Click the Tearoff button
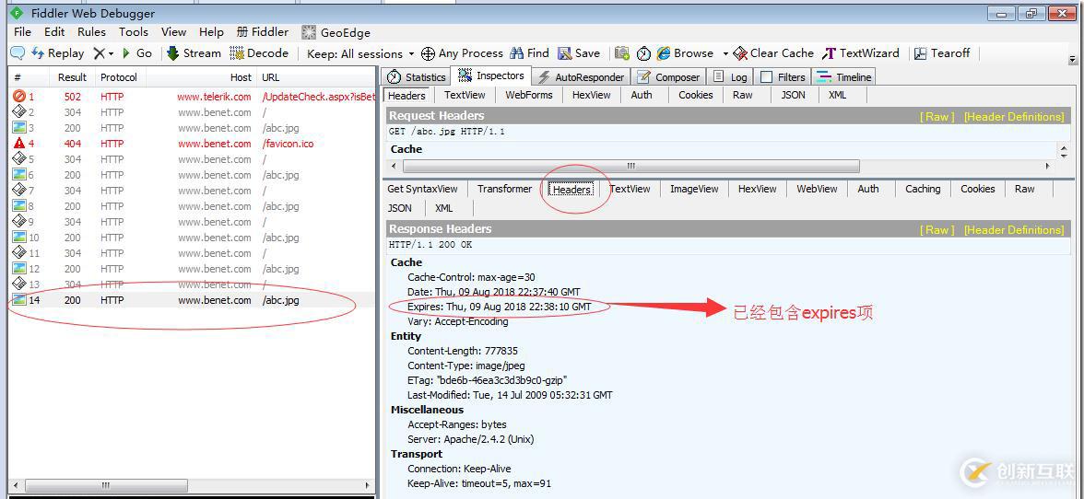 942,53
